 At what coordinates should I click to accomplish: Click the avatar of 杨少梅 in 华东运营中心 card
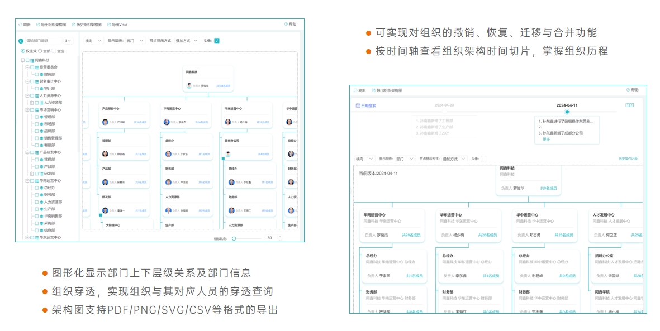(228, 122)
